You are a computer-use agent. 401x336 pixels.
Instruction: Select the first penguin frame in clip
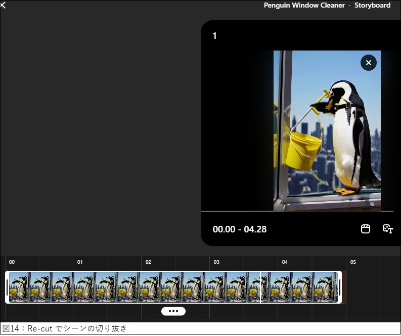click(19, 287)
